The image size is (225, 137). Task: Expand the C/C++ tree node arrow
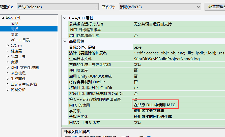(x=8, y=45)
